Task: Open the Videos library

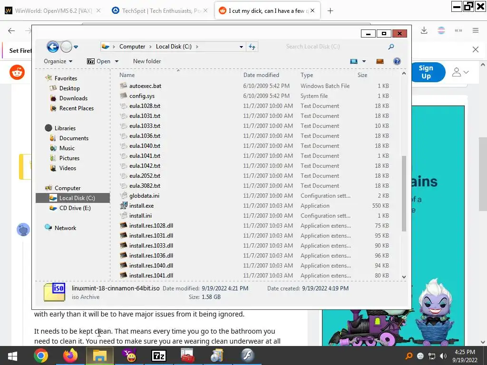Action: pyautogui.click(x=68, y=168)
